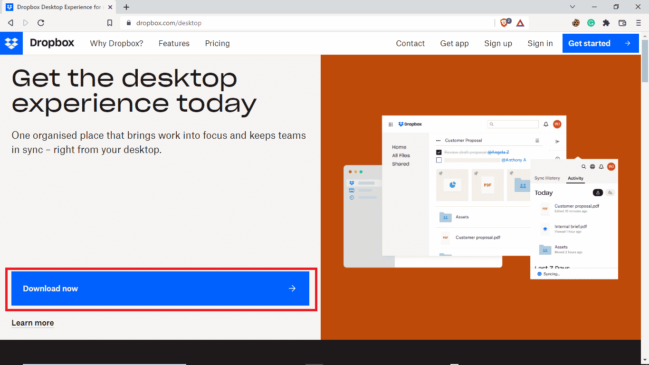
Task: Click the WJ avatar in activity popup
Action: tap(611, 166)
